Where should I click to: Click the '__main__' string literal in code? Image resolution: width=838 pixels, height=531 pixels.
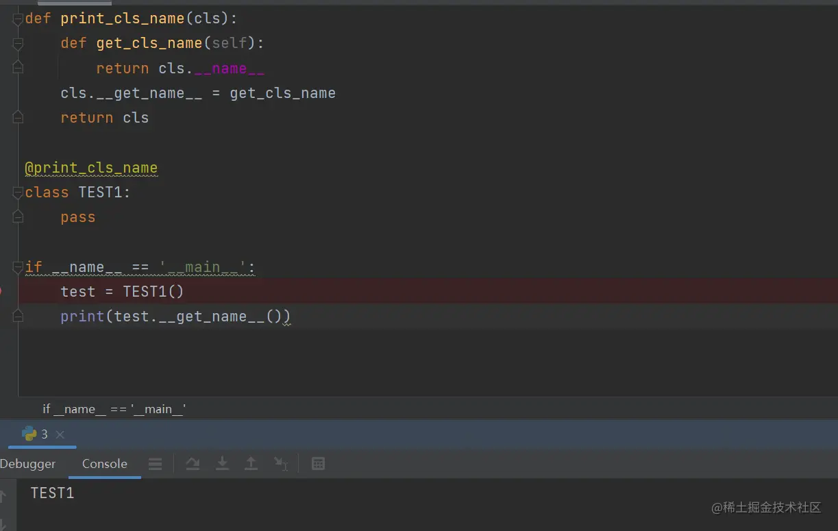point(202,267)
